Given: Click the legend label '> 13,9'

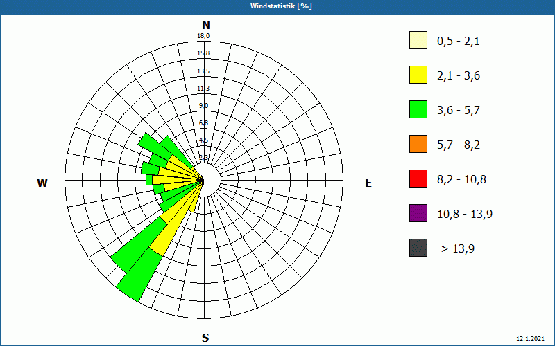Looking at the screenshot, I should 458,249.
